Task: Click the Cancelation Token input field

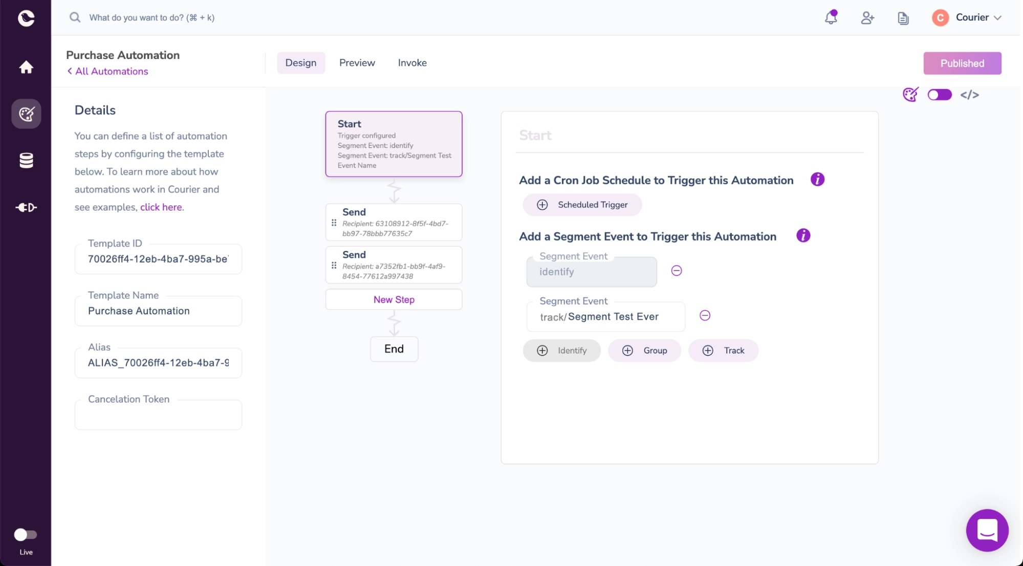Action: pos(158,416)
